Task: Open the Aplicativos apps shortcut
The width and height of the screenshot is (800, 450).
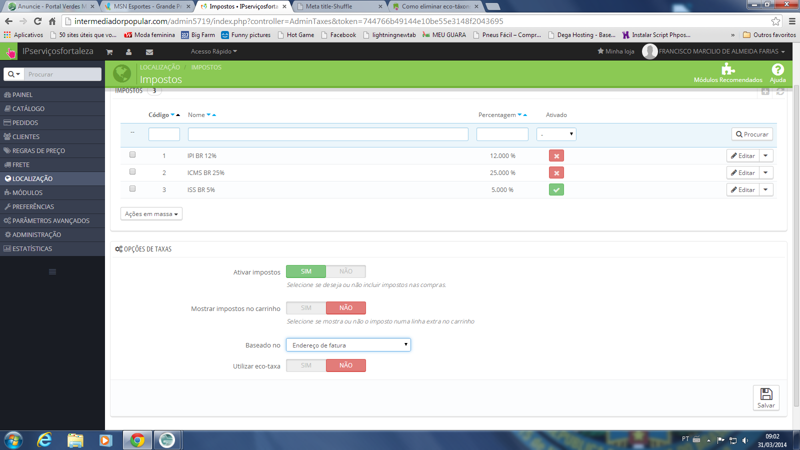Action: (23, 35)
